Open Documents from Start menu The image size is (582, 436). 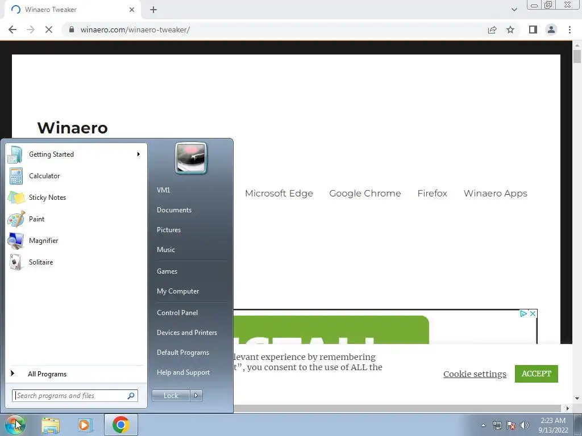pyautogui.click(x=174, y=210)
